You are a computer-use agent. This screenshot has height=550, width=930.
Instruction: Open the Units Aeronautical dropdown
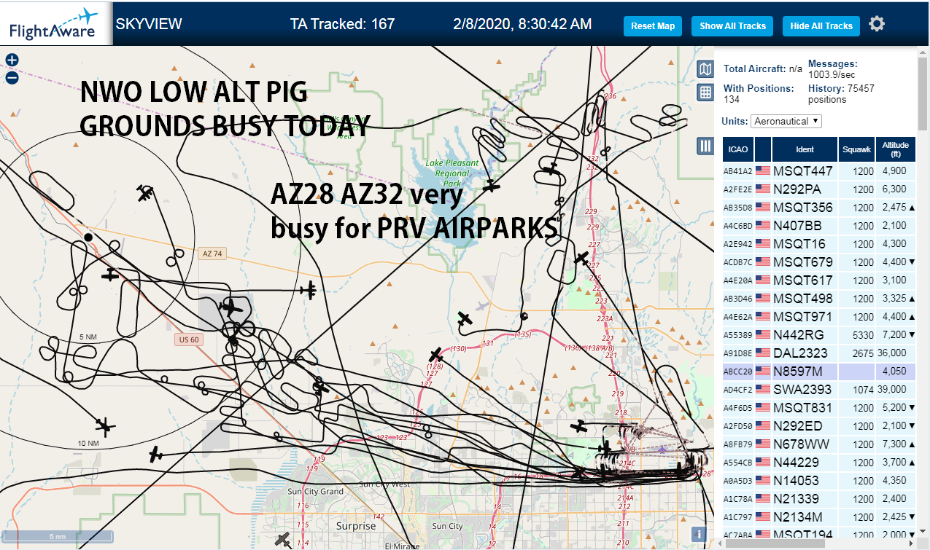point(786,121)
